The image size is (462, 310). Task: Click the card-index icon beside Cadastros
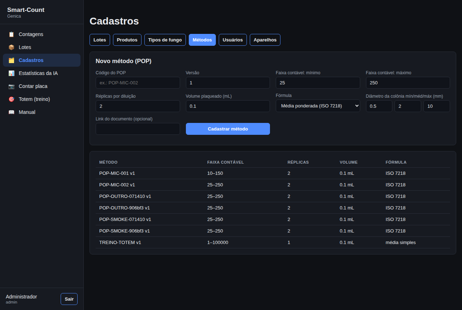pyautogui.click(x=12, y=60)
